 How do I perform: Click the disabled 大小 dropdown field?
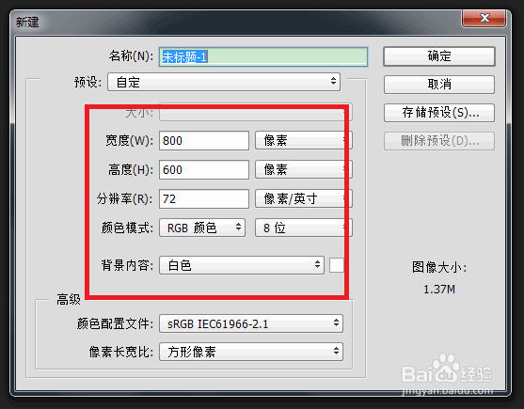coord(256,112)
